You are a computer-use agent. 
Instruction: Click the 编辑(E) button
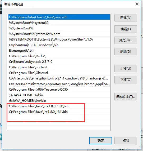click(126, 29)
